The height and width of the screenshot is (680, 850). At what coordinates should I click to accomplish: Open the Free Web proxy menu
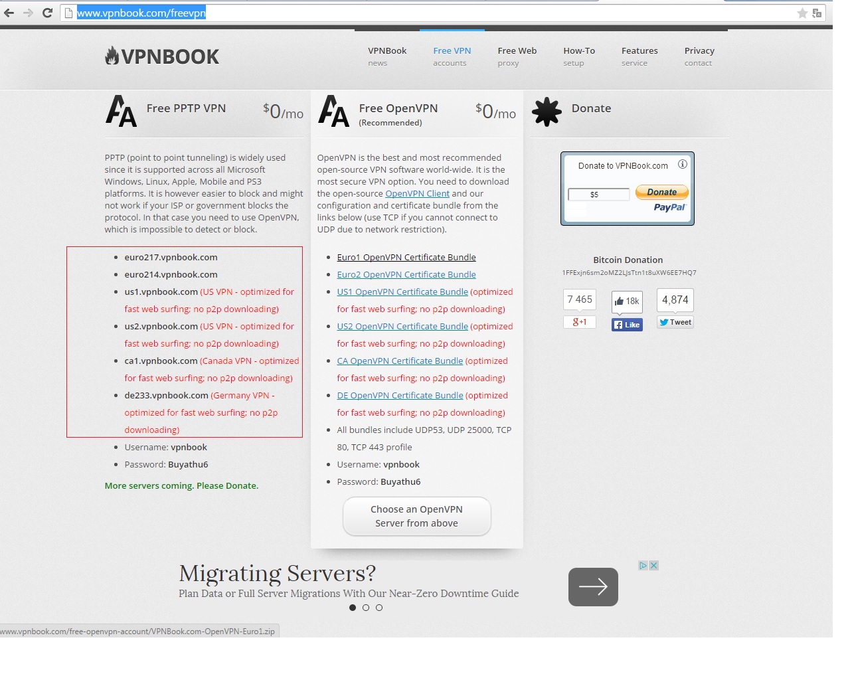(x=517, y=56)
